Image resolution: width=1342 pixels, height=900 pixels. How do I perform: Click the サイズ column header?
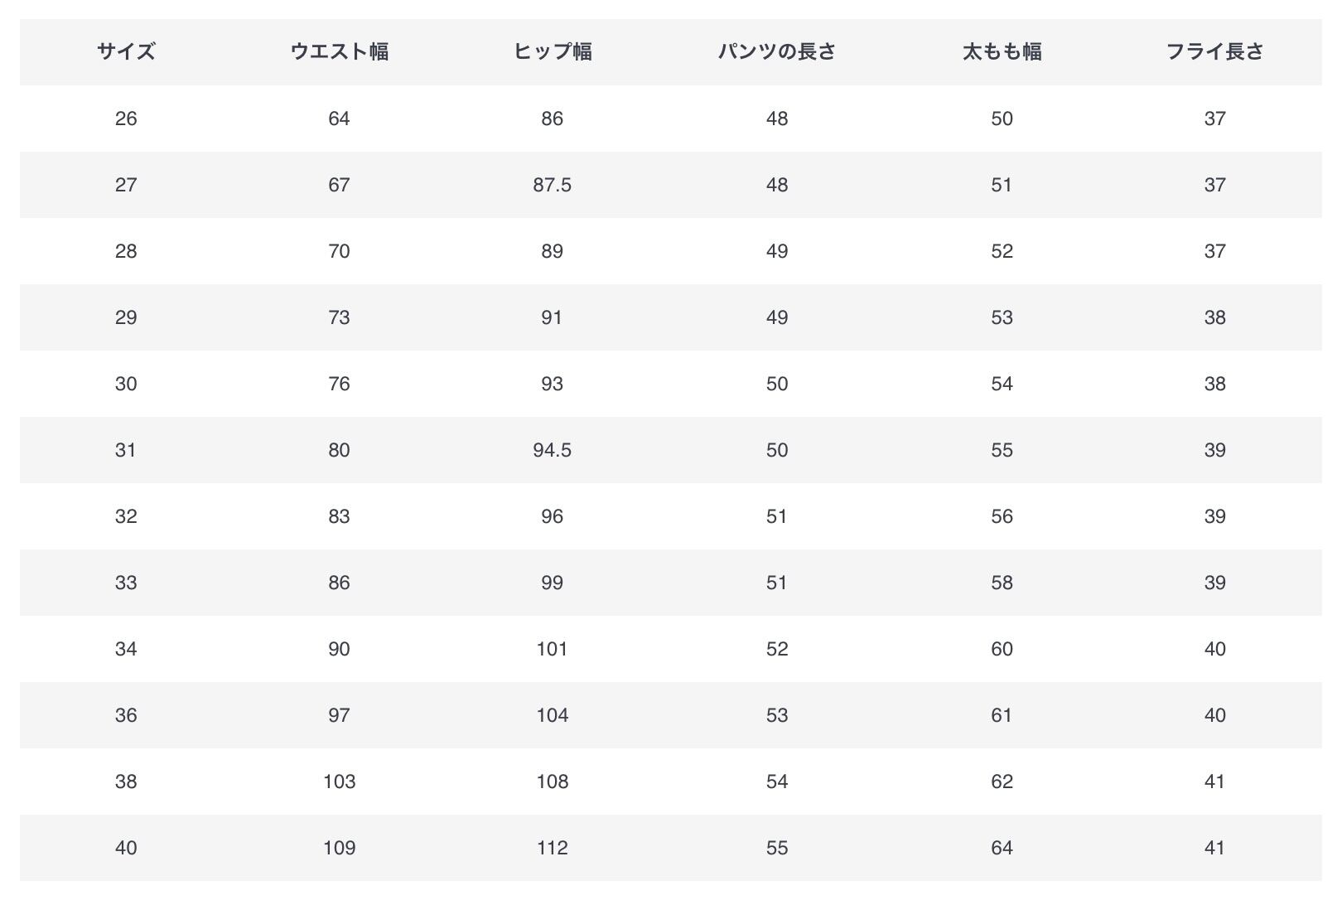126,51
